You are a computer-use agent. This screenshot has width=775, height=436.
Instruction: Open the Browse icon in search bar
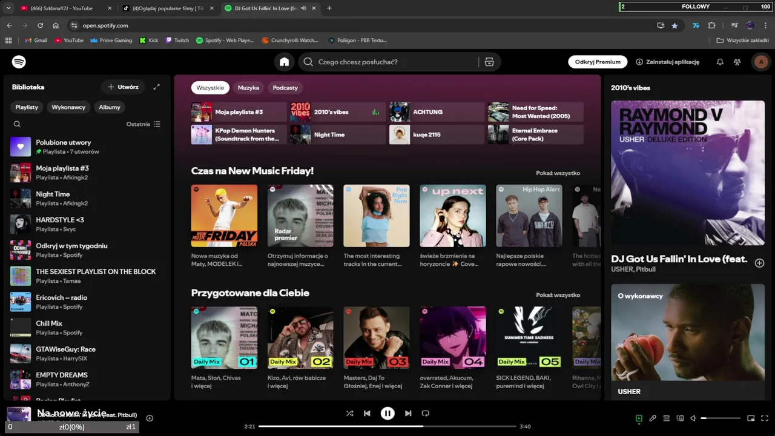point(489,62)
